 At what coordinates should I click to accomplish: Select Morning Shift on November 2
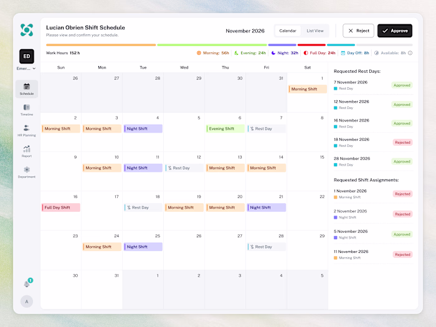click(61, 129)
